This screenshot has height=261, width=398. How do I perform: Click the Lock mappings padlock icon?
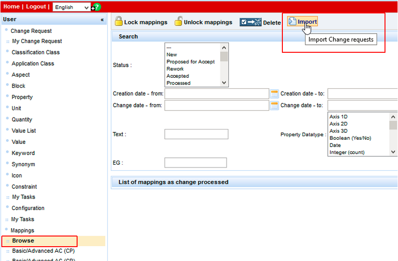pos(118,21)
